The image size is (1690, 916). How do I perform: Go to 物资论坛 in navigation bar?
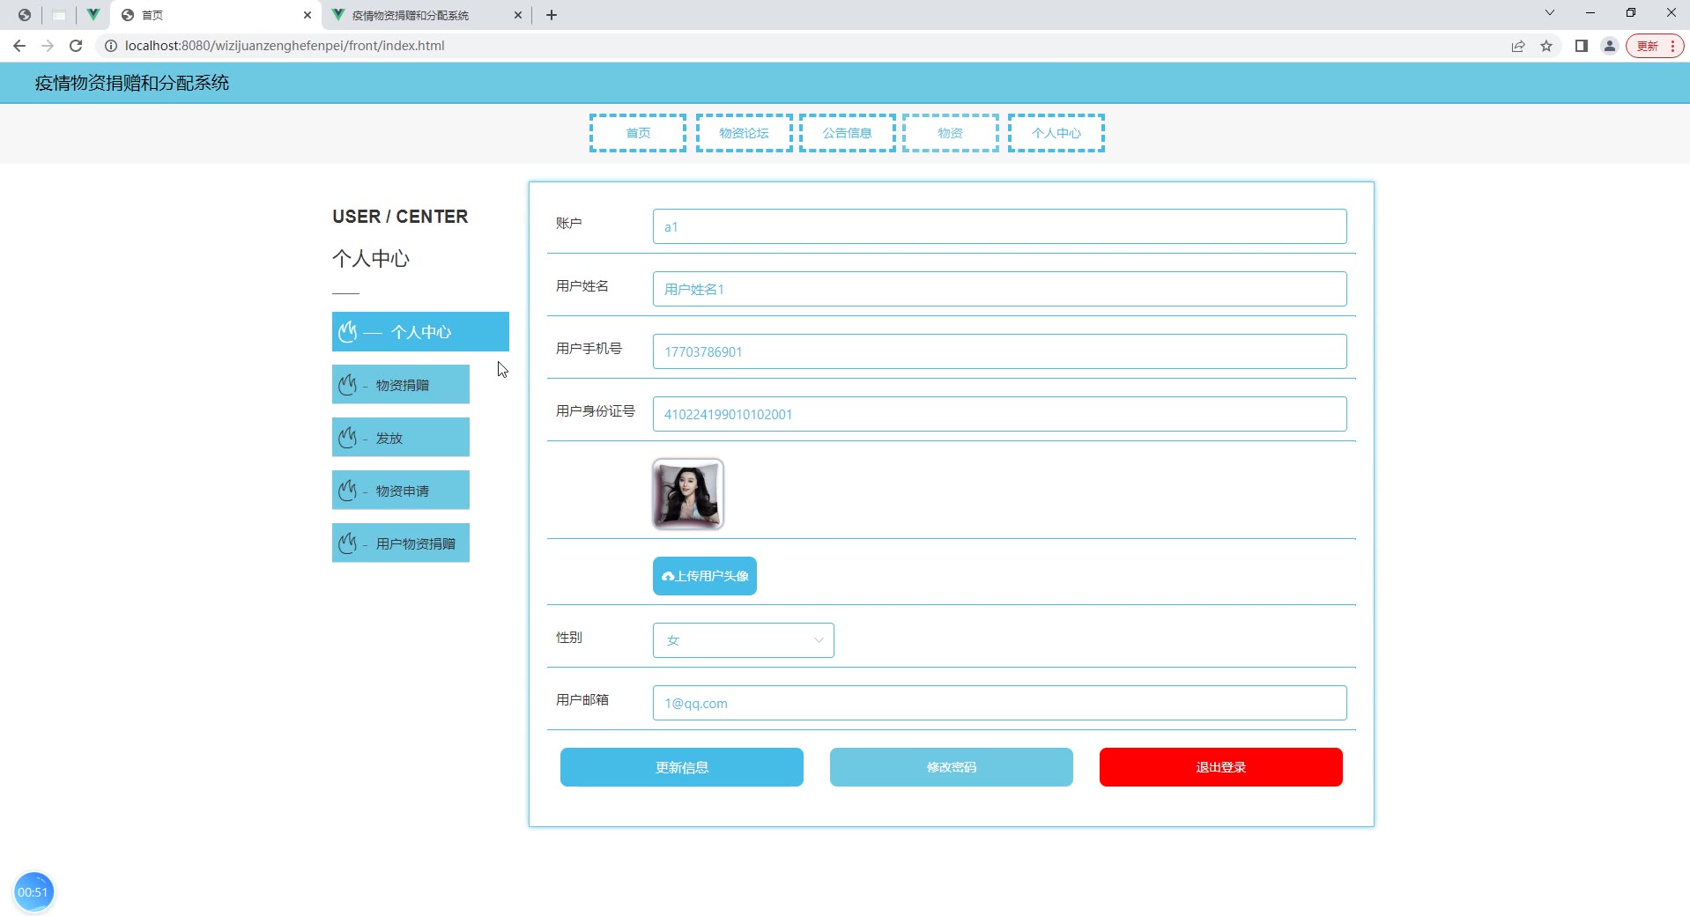pyautogui.click(x=744, y=133)
